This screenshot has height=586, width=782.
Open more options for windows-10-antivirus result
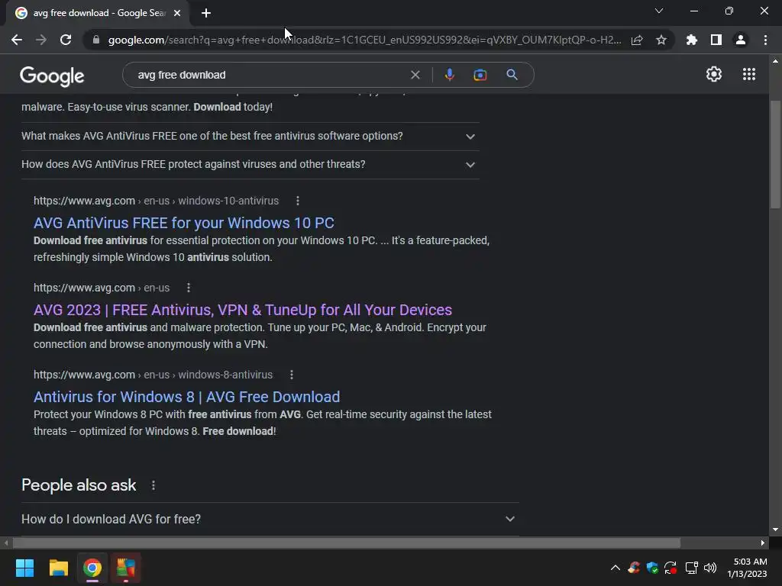298,201
